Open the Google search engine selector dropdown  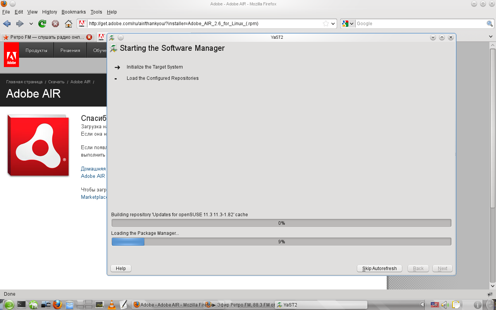348,24
